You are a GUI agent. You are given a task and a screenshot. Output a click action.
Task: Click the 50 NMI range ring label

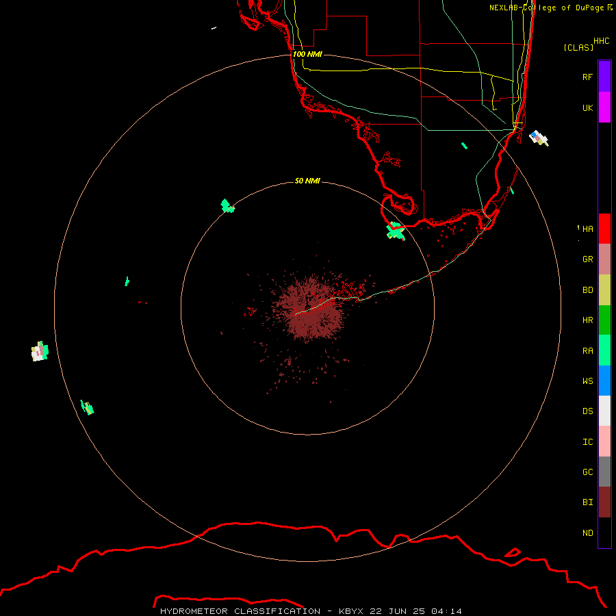tap(307, 181)
